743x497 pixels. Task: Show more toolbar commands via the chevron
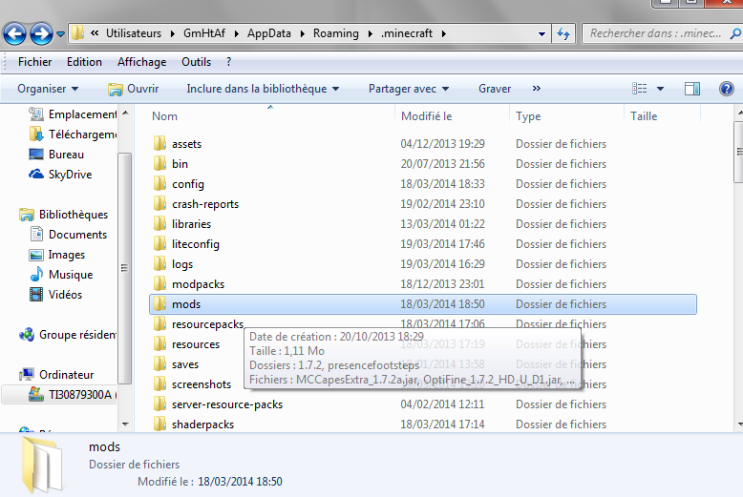click(537, 89)
